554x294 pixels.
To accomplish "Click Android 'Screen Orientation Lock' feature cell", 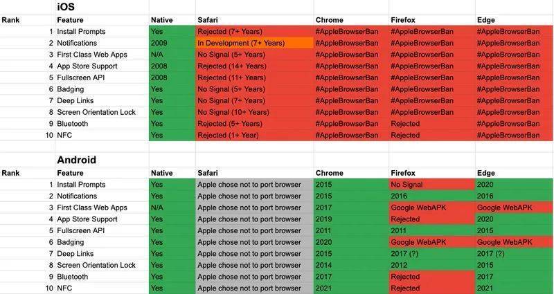I will click(x=102, y=265).
